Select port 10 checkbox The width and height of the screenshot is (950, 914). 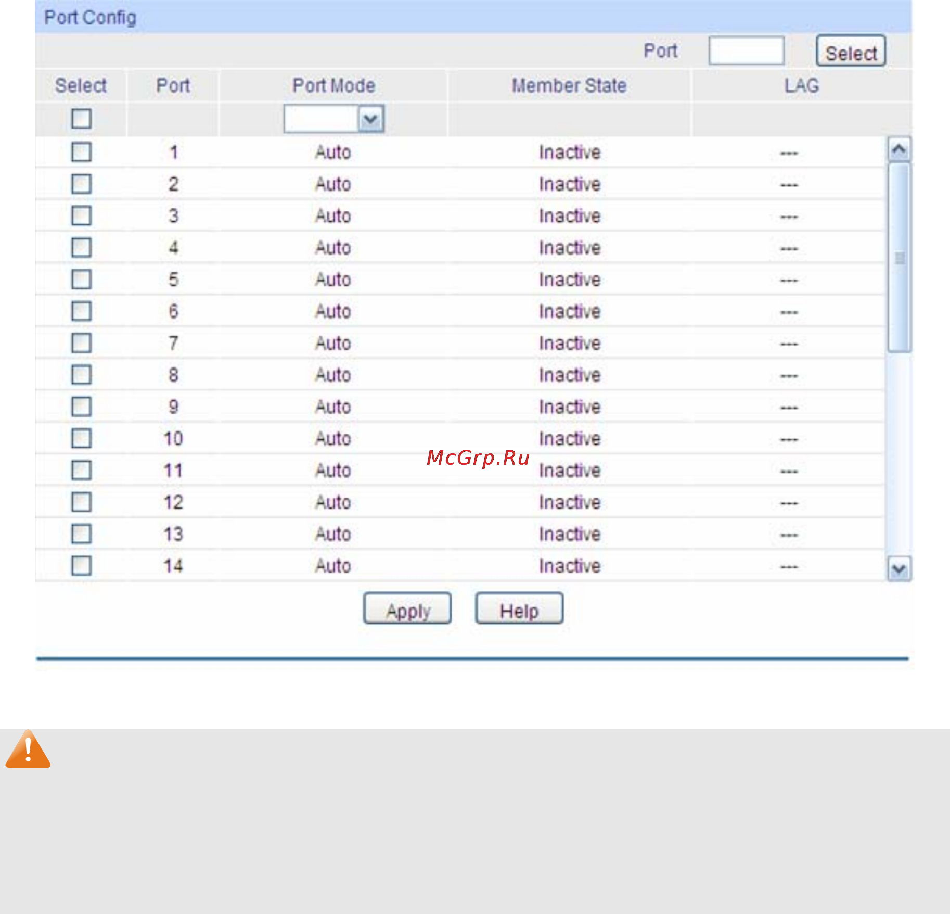point(81,438)
